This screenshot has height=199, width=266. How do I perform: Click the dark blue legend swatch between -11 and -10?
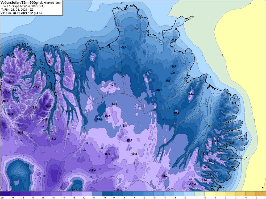click(x=97, y=194)
